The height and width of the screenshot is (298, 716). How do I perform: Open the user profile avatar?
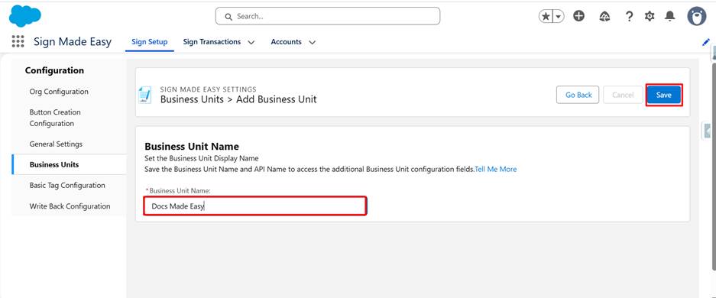[697, 17]
